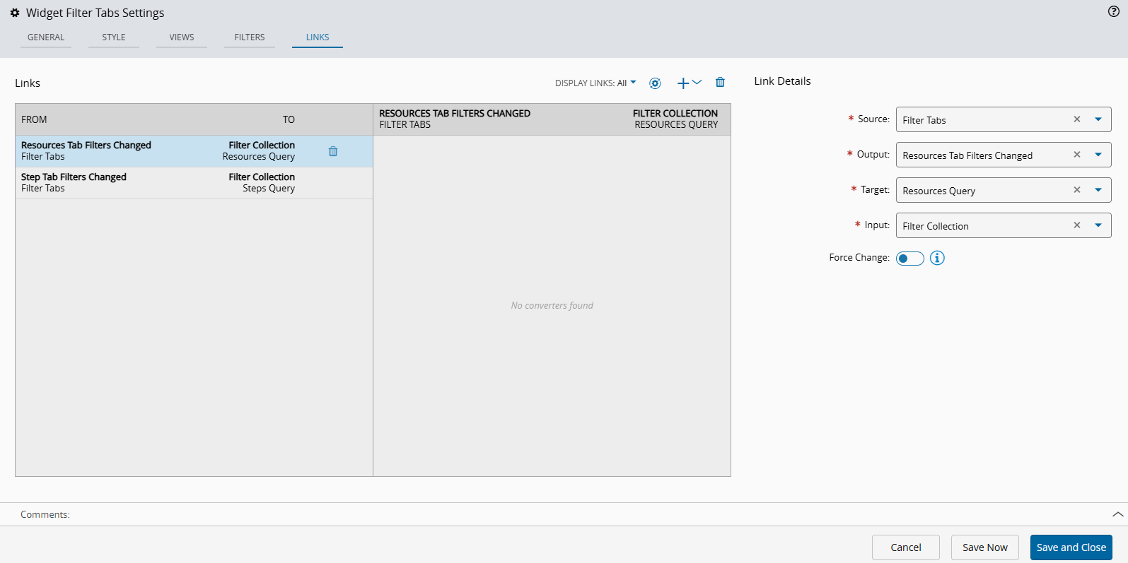Delete the Resources Tab Filters Changed link row
The width and height of the screenshot is (1128, 563).
pos(333,151)
